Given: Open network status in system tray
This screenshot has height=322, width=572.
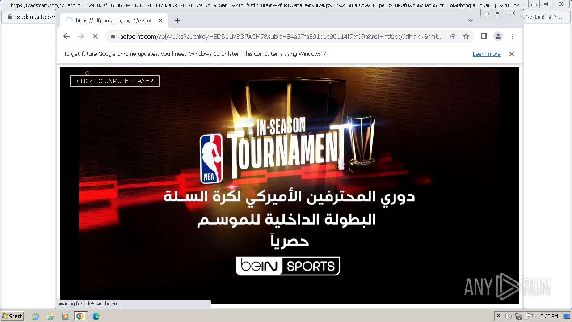Looking at the screenshot, I should 518,316.
